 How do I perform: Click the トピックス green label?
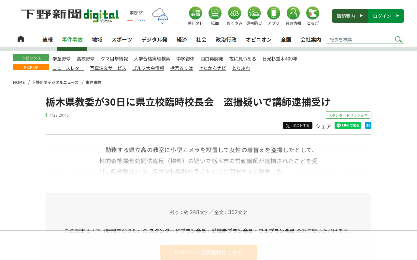[x=31, y=58]
